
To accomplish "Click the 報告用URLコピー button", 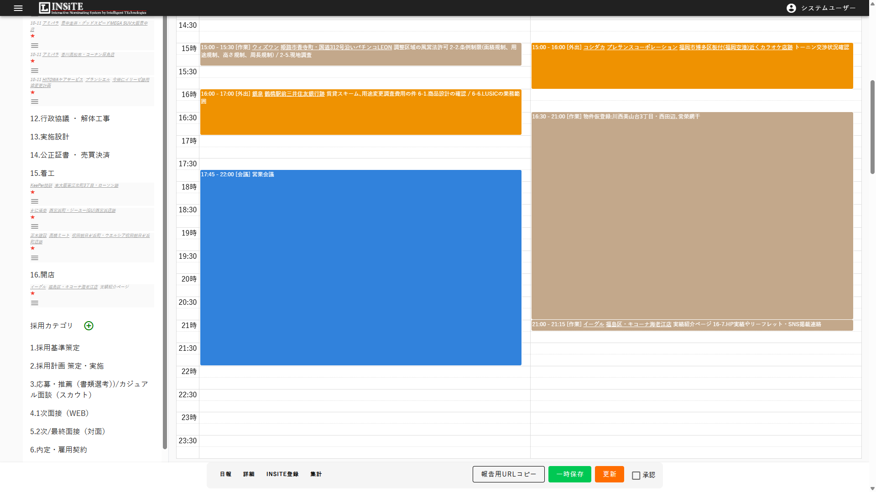I will 509,474.
